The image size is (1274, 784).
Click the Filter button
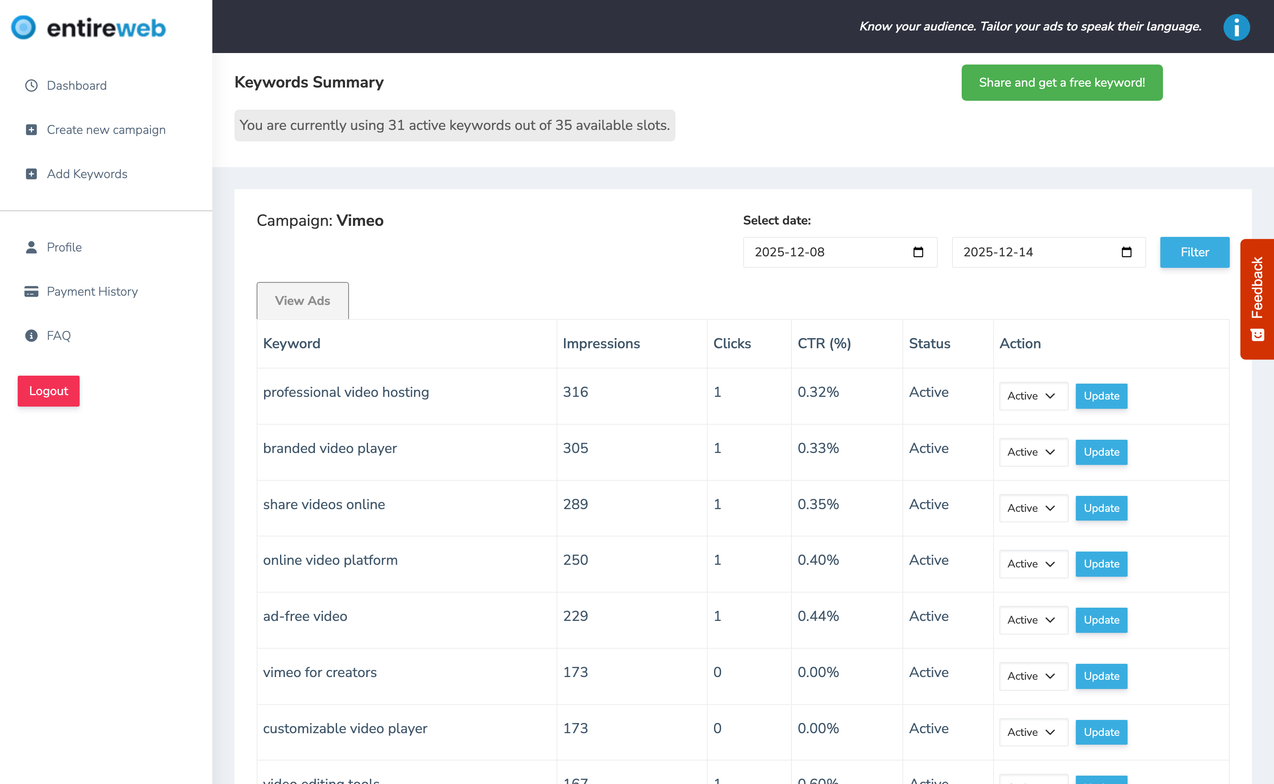tap(1194, 252)
